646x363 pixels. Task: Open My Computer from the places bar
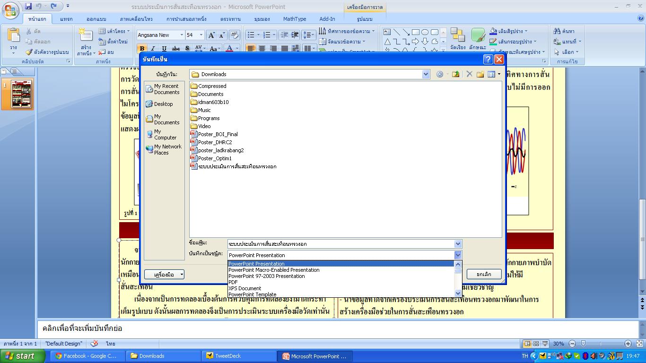[161, 135]
